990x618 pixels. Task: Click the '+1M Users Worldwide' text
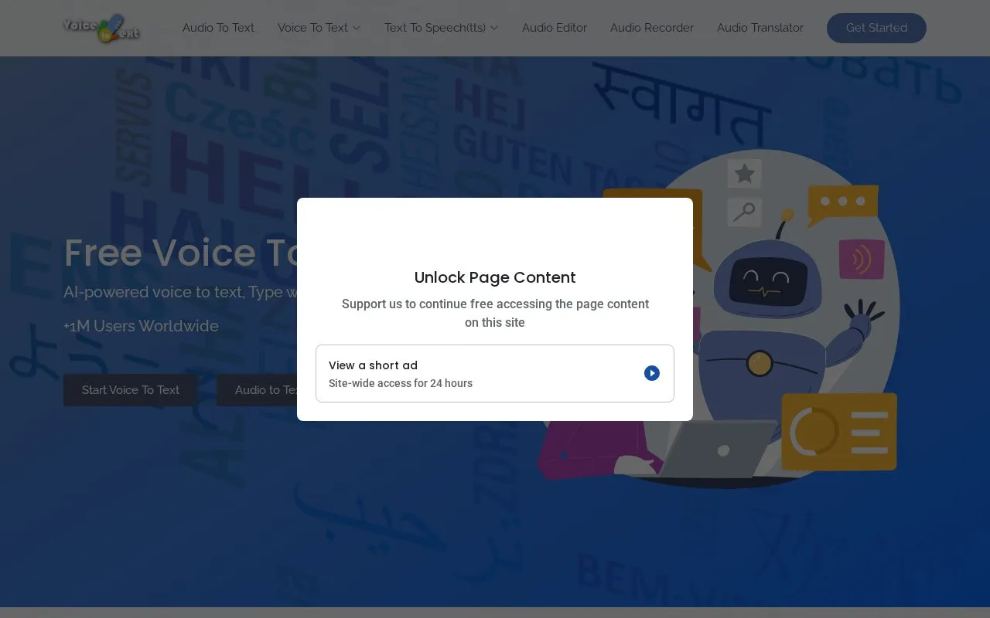(141, 326)
